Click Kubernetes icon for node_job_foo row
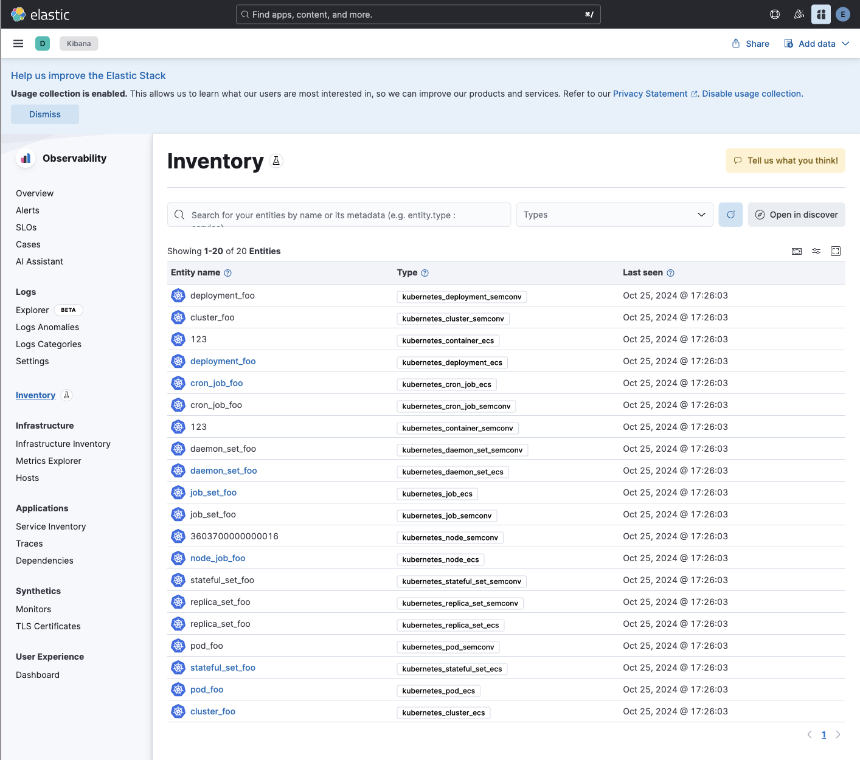860x760 pixels. click(x=178, y=558)
